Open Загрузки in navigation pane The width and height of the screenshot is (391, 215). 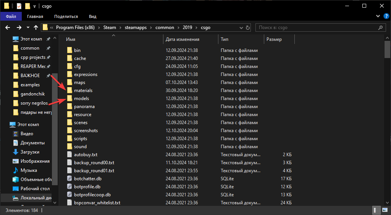point(30,152)
